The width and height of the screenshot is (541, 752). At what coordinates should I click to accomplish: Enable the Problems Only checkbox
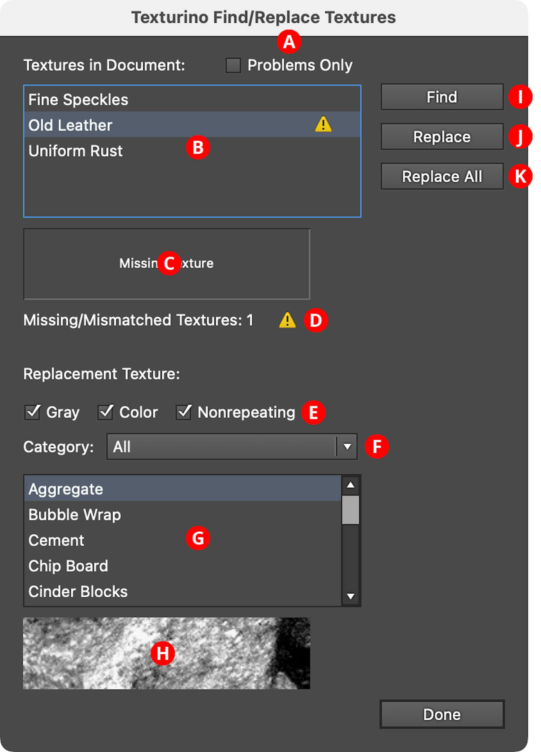234,65
